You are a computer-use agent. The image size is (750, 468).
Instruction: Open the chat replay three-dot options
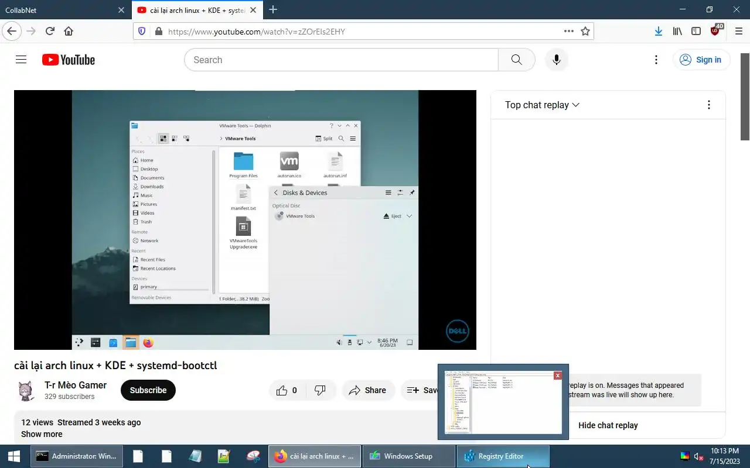tap(708, 105)
